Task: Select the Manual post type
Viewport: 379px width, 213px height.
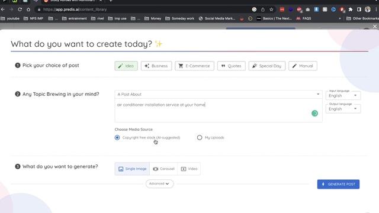Action: pyautogui.click(x=303, y=66)
